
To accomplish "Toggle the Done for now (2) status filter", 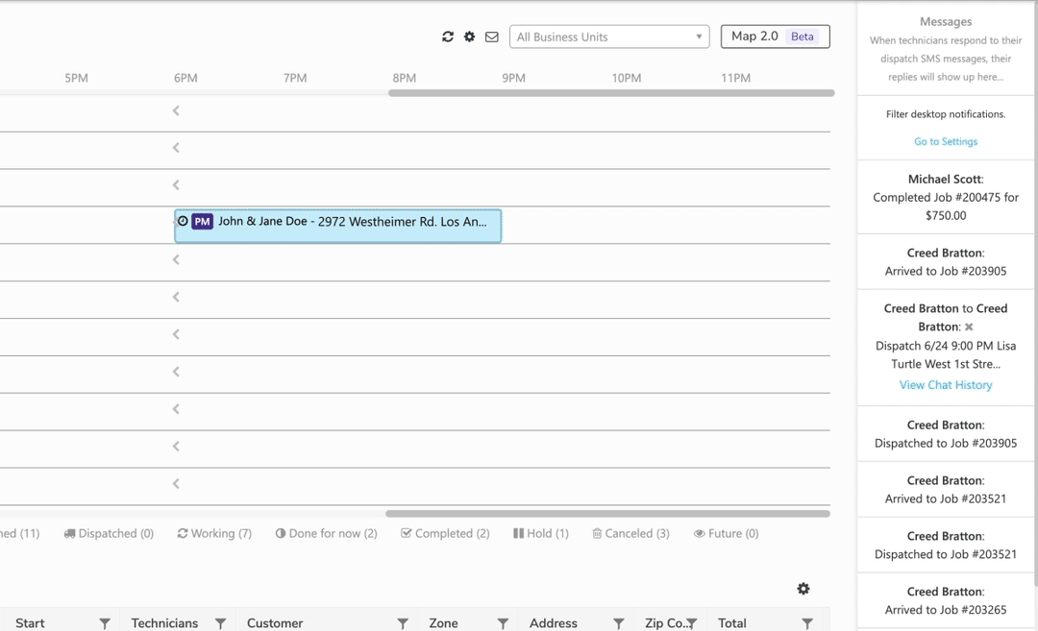I will click(327, 533).
